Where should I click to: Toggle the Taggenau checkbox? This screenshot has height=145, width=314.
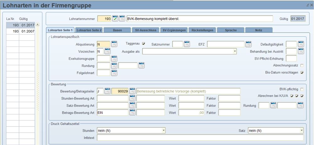[x=143, y=44]
